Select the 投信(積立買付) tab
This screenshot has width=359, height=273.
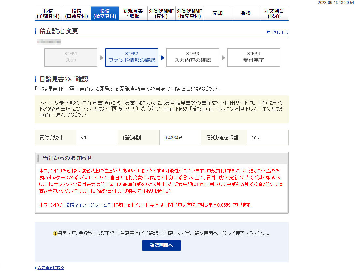point(105,13)
